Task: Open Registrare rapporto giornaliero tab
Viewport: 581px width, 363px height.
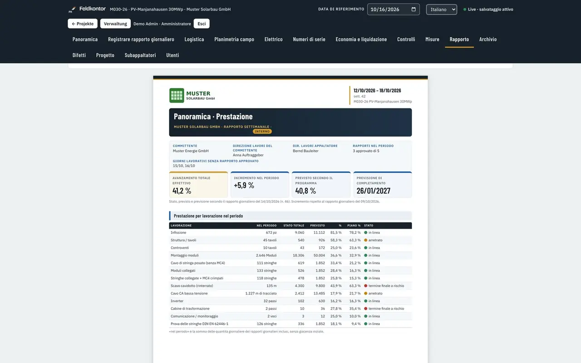Action: pos(141,39)
